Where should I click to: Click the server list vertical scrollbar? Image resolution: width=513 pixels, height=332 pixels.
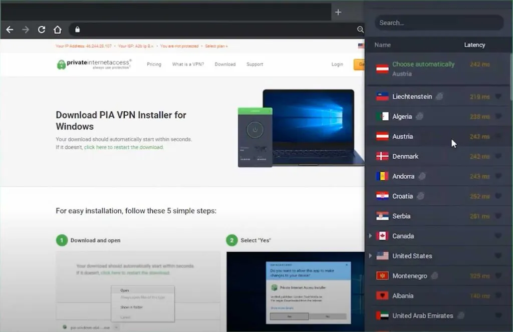511,77
